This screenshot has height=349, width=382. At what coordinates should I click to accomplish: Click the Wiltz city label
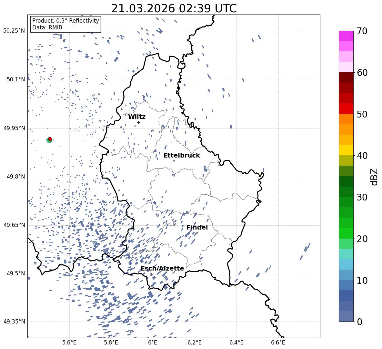(x=137, y=117)
